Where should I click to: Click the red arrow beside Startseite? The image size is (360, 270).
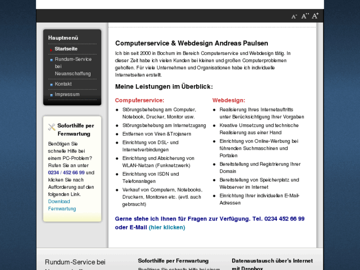pyautogui.click(x=51, y=50)
